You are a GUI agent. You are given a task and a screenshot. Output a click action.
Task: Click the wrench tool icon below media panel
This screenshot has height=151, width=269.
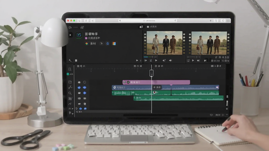tap(70, 61)
